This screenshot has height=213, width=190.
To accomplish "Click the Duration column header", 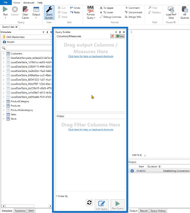I will [x=154, y=166].
